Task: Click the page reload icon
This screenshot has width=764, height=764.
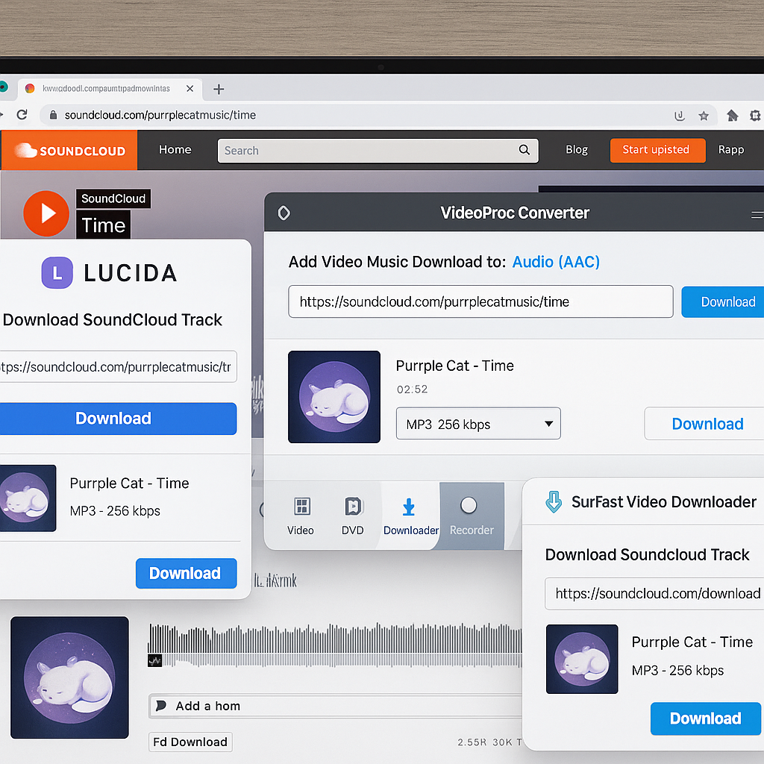Action: pyautogui.click(x=23, y=116)
